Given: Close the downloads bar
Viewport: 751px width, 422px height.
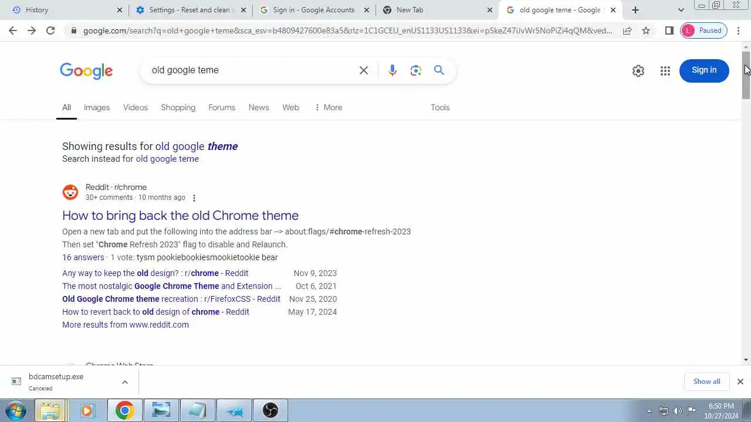Looking at the screenshot, I should [x=740, y=382].
